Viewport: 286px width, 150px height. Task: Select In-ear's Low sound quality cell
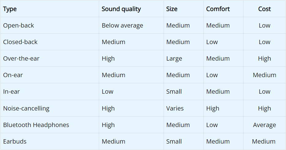[x=107, y=92]
